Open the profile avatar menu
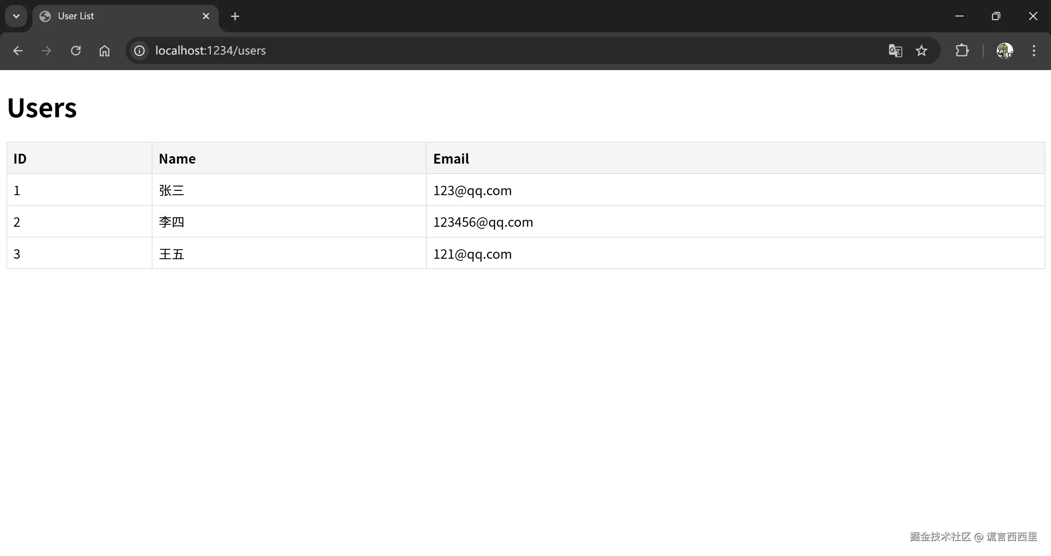Screen dimensions: 1051x556 click(1004, 50)
